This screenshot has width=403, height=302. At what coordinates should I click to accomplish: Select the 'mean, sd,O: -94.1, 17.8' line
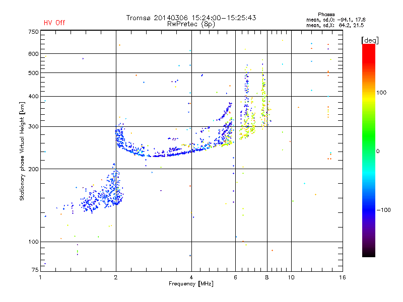[335, 20]
